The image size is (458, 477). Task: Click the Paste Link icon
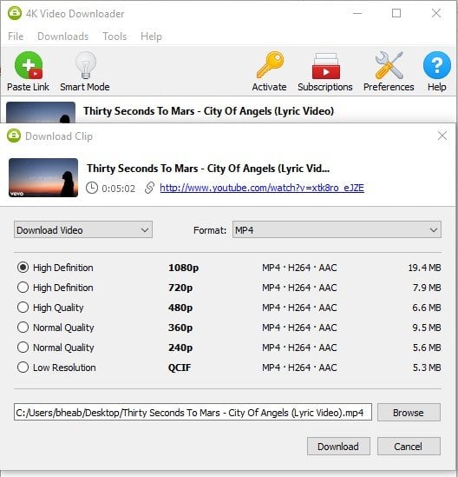pos(29,65)
